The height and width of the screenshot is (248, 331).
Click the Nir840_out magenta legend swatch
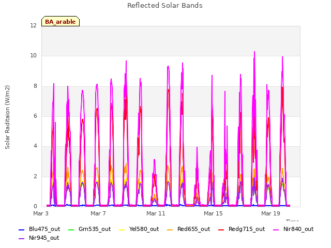click(x=276, y=229)
